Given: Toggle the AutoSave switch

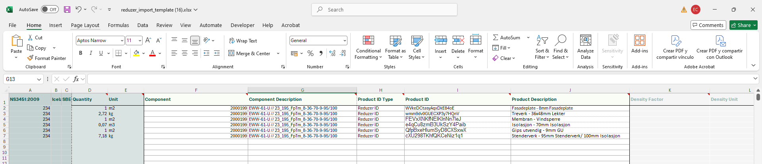Looking at the screenshot, I should 50,10.
